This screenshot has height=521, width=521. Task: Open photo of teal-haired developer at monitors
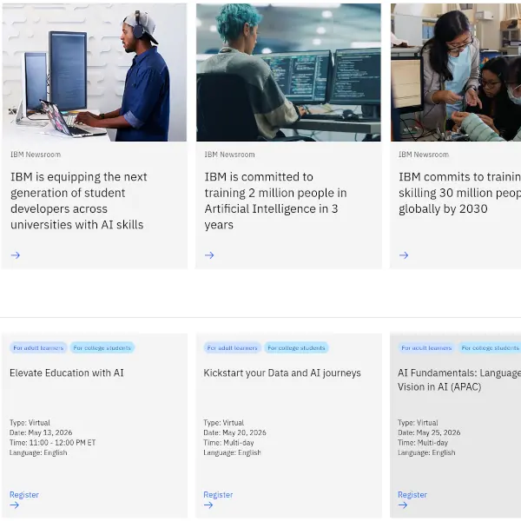pos(288,72)
